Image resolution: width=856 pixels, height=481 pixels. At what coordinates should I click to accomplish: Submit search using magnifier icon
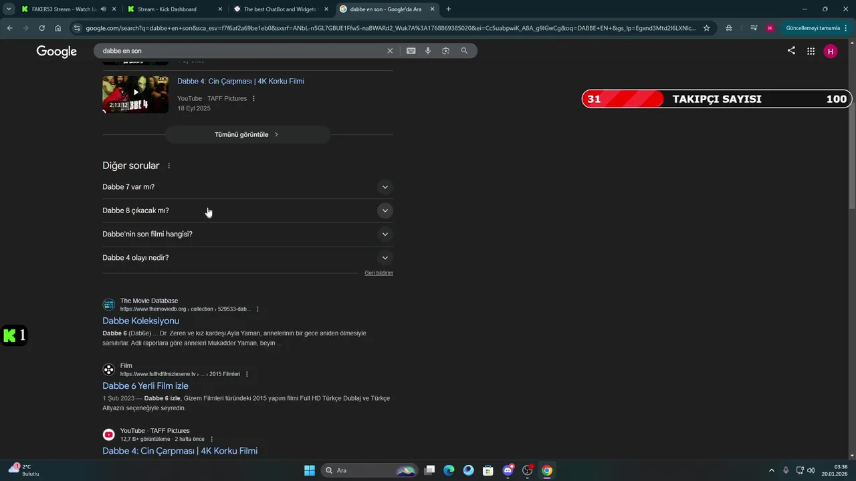[464, 51]
